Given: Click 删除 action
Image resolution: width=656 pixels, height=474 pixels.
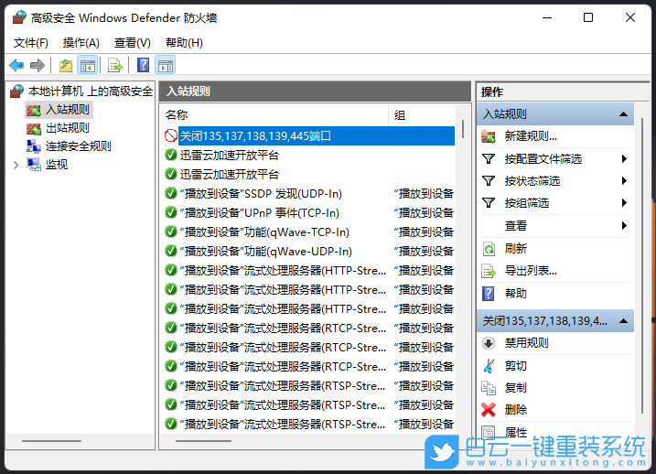Looking at the screenshot, I should click(515, 410).
